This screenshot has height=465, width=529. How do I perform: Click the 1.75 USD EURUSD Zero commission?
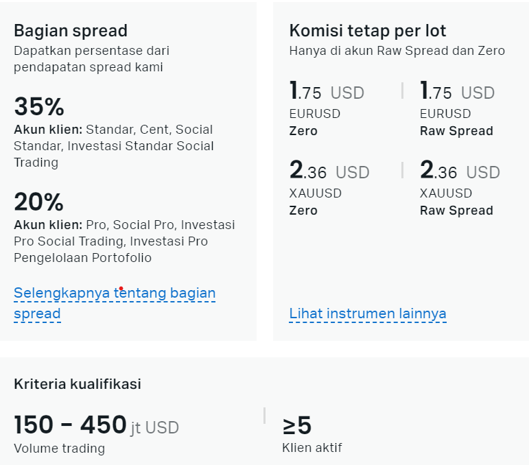click(327, 91)
